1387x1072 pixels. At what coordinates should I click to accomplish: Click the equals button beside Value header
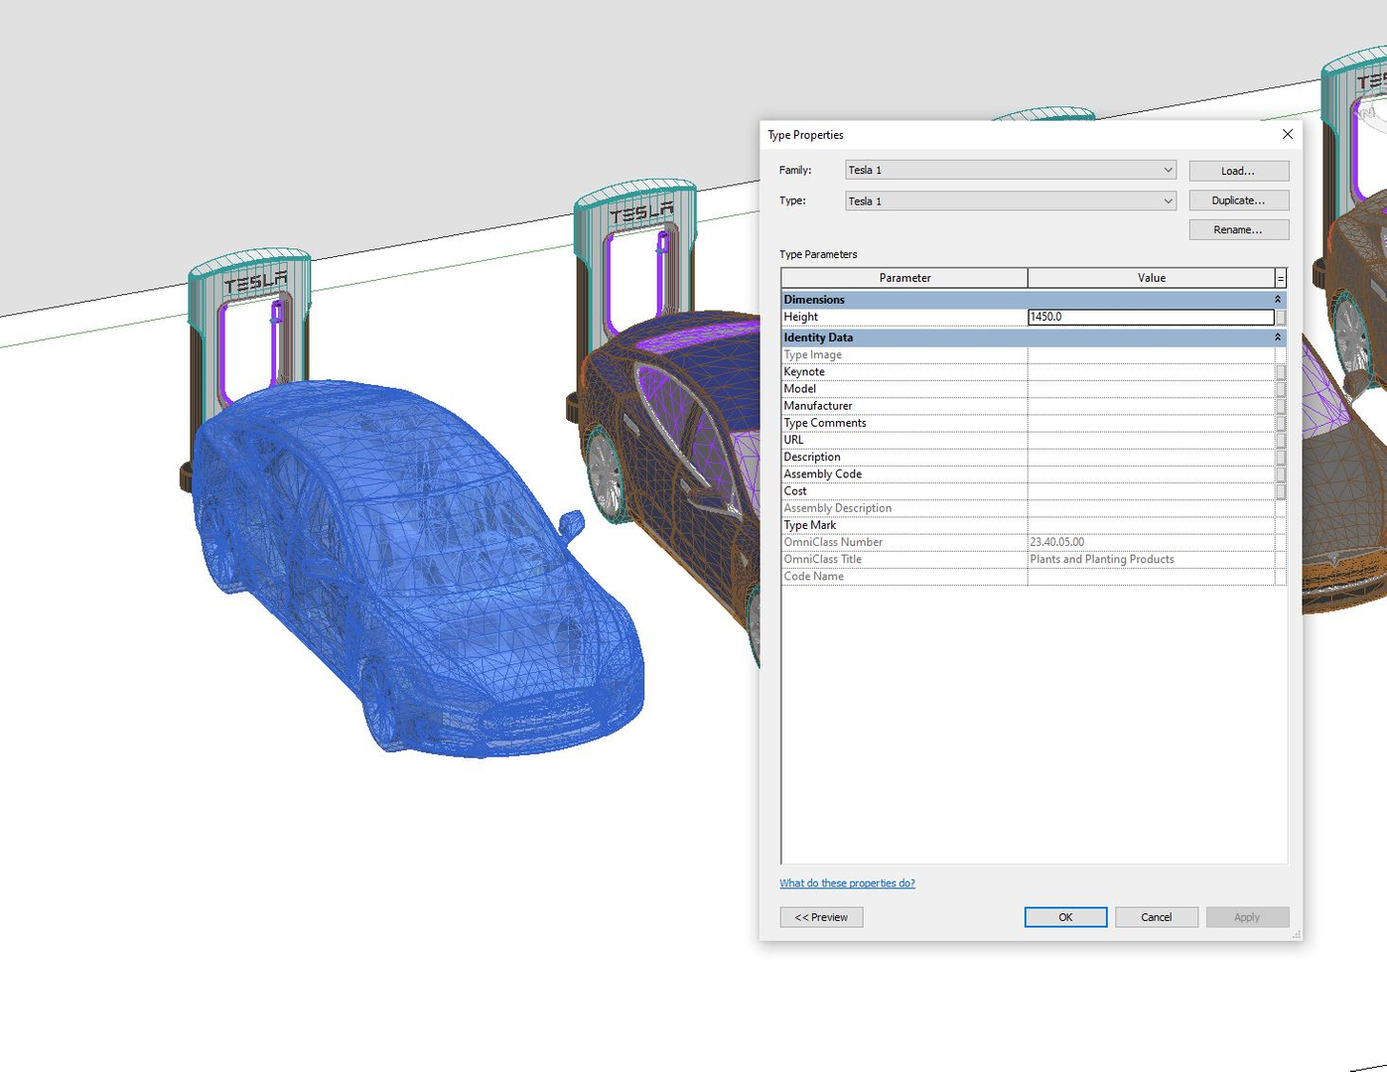pos(1281,278)
